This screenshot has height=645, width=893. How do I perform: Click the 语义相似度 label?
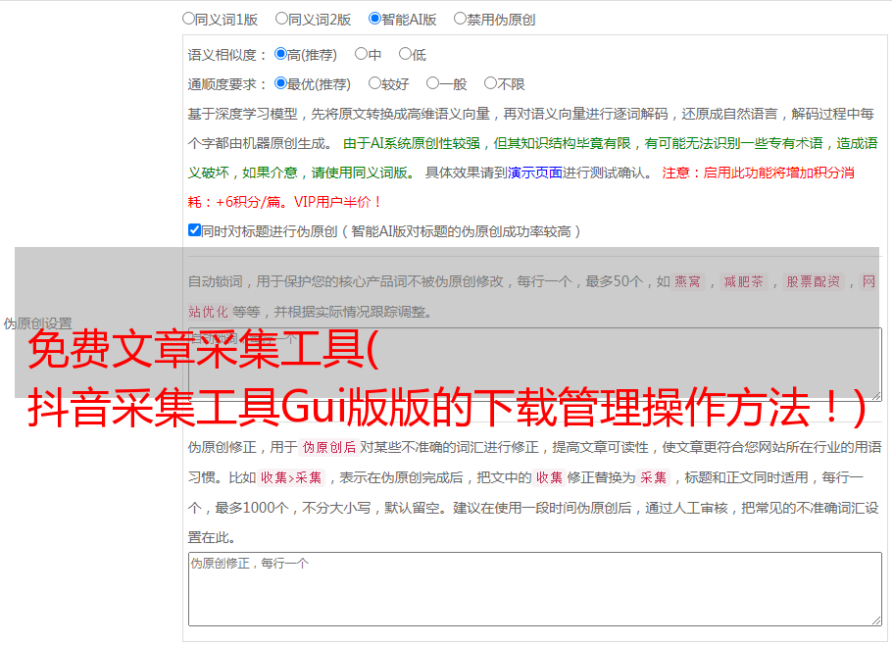coord(227,55)
